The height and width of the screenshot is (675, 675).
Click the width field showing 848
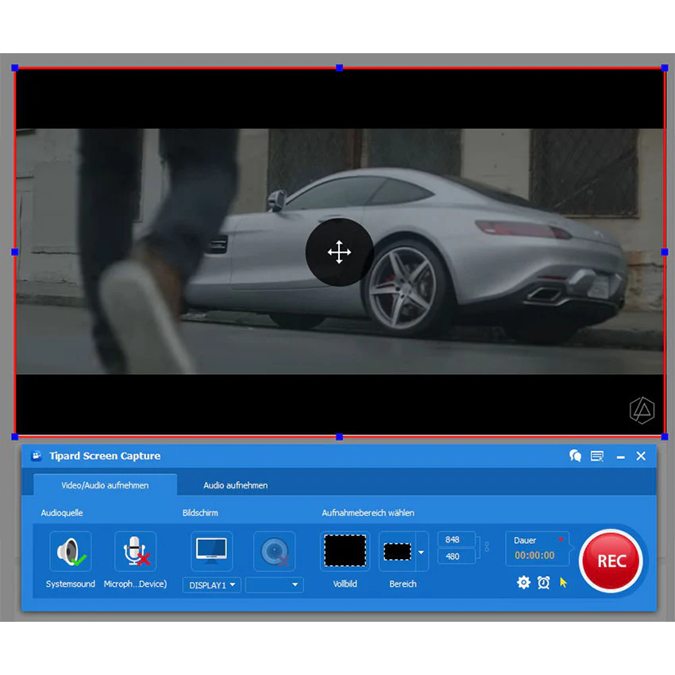(456, 539)
